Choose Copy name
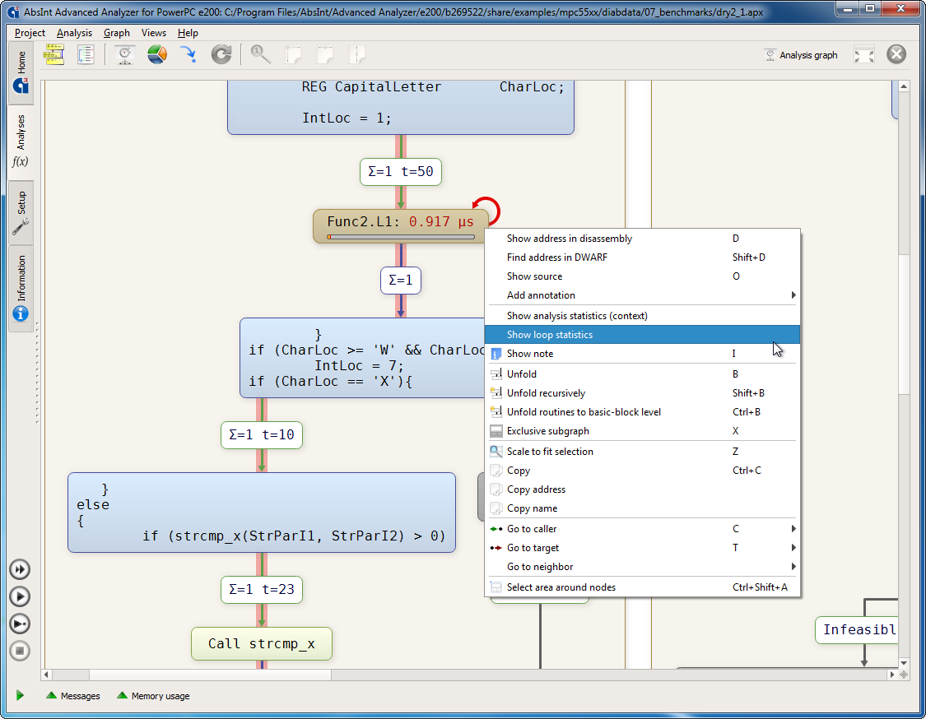This screenshot has height=719, width=926. click(x=642, y=508)
